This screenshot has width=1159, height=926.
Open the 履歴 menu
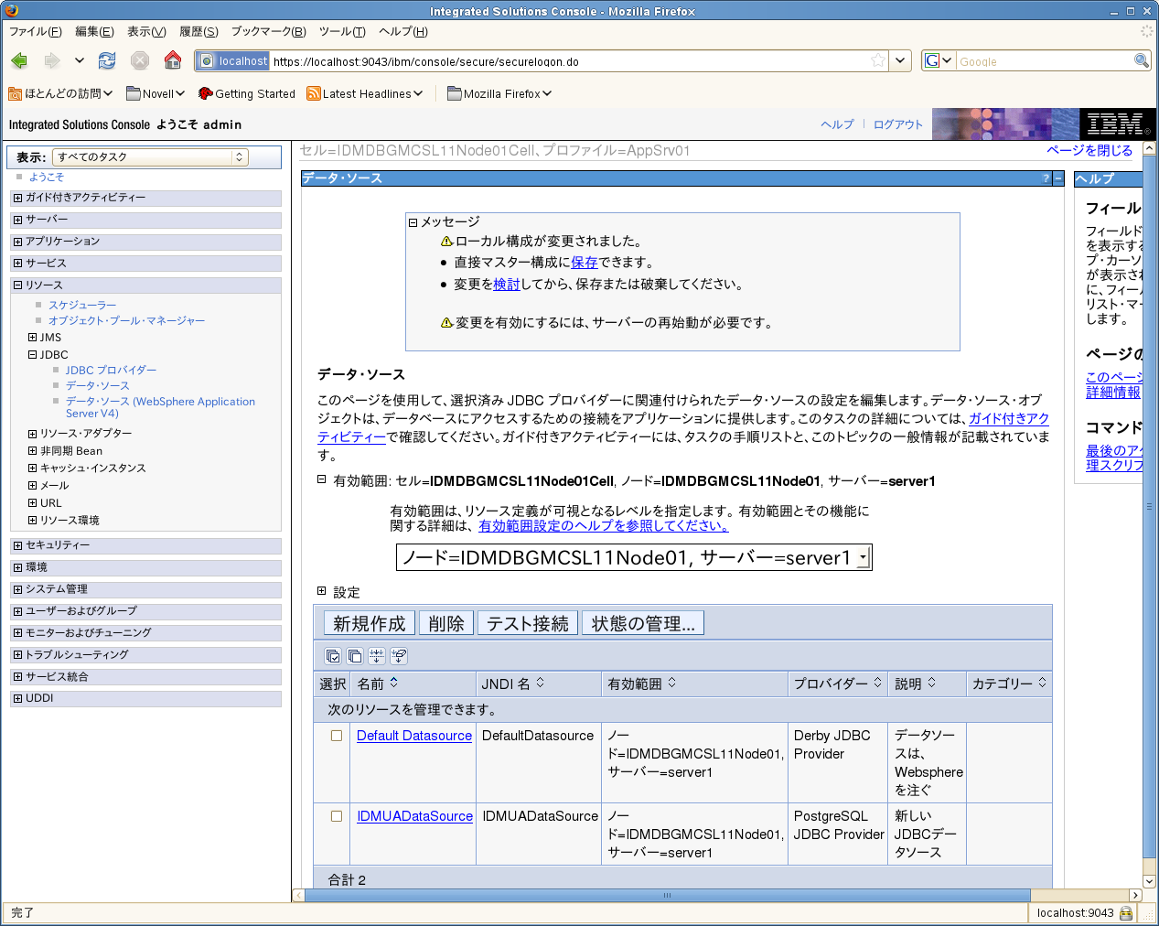[x=199, y=32]
